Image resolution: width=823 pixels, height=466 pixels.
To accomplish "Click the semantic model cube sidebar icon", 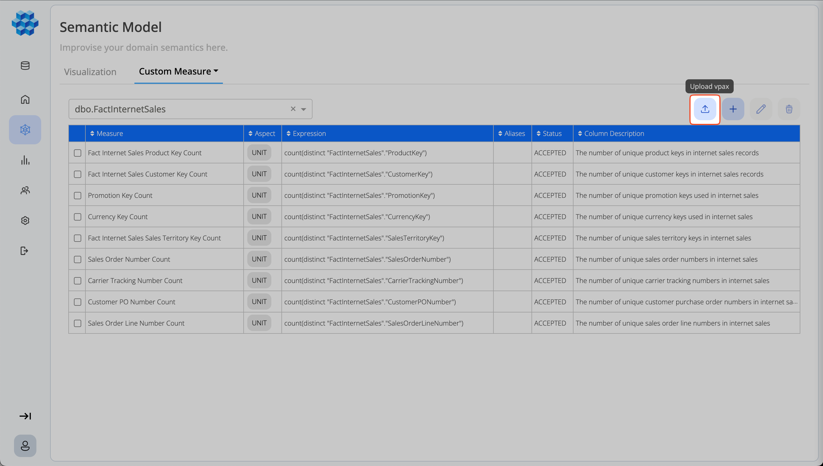I will (x=25, y=130).
